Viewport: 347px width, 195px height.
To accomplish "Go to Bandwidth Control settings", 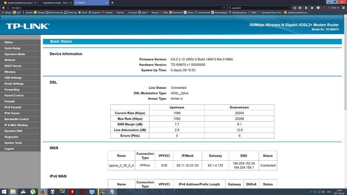I will pos(17,119).
